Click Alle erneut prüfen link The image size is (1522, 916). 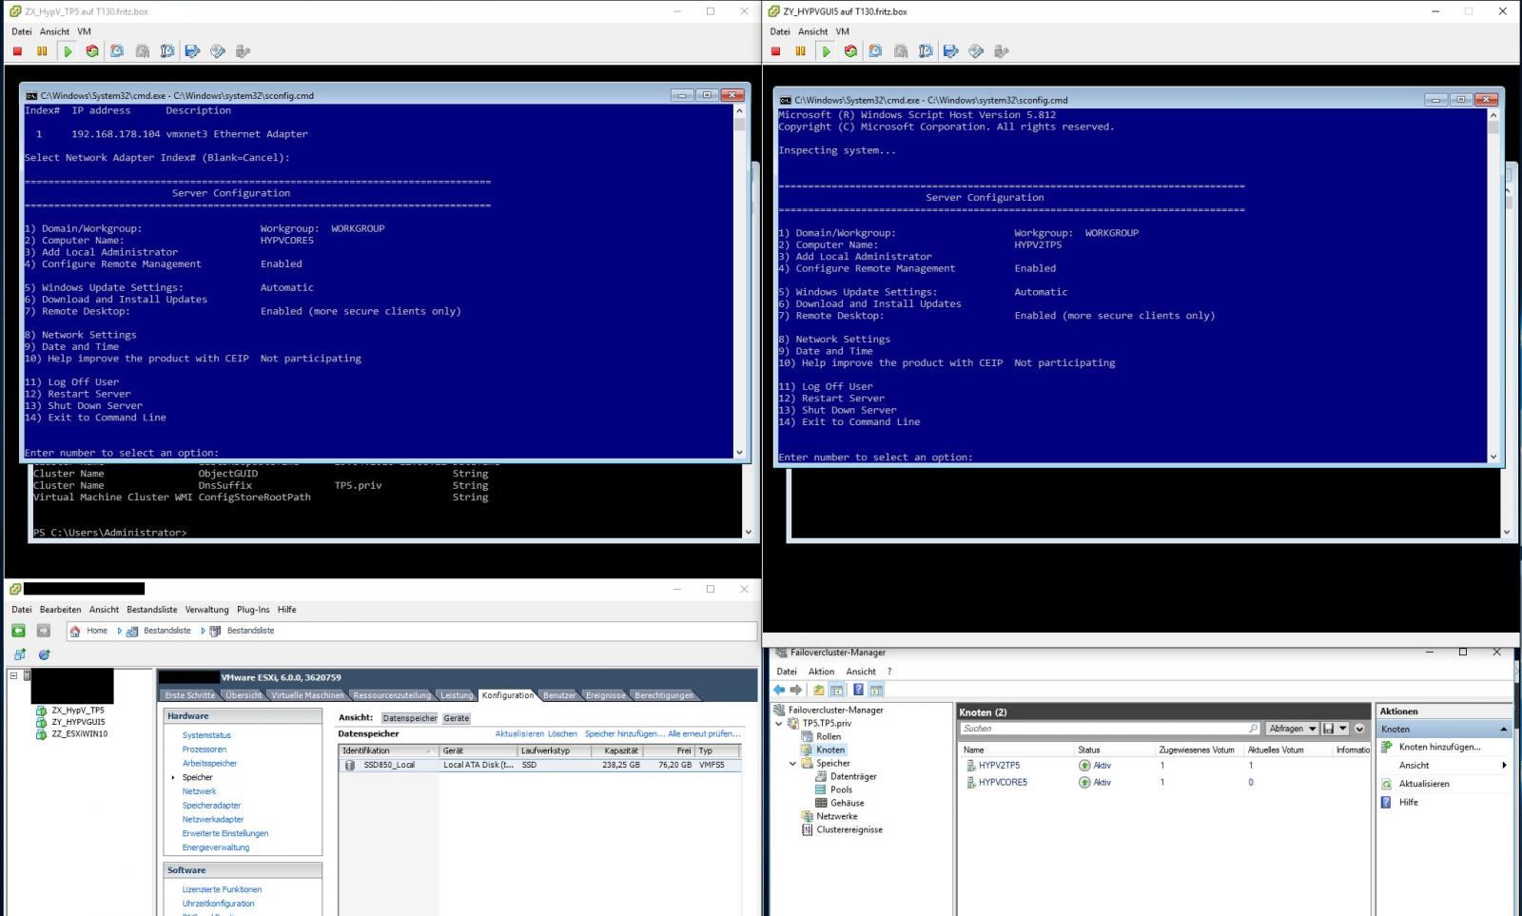[x=703, y=734]
